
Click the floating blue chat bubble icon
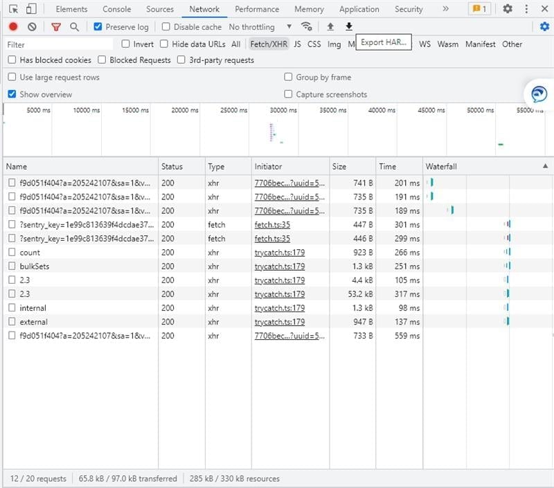539,94
